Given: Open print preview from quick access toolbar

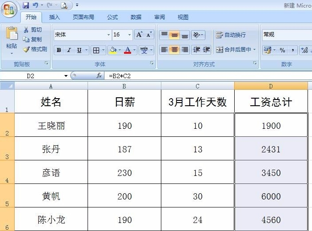Looking at the screenshot, I should point(64,5).
